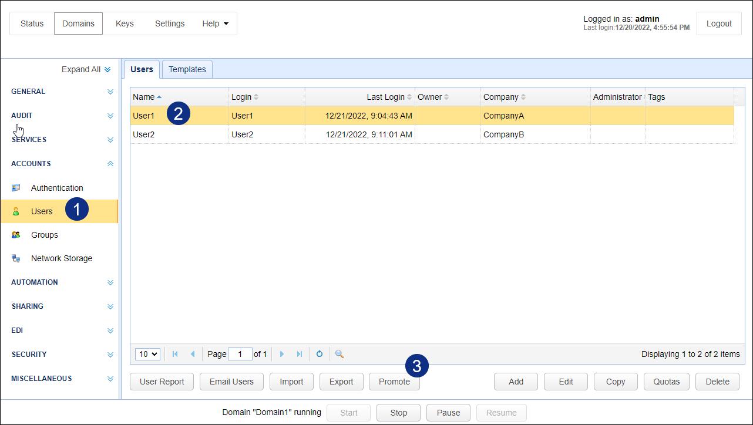This screenshot has height=425, width=753.
Task: Pause the Domain1 domain
Action: pos(448,413)
